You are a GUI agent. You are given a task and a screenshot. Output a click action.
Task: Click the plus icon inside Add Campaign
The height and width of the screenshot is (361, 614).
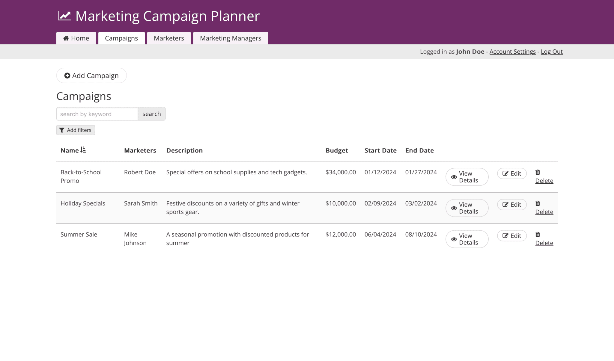coord(67,75)
